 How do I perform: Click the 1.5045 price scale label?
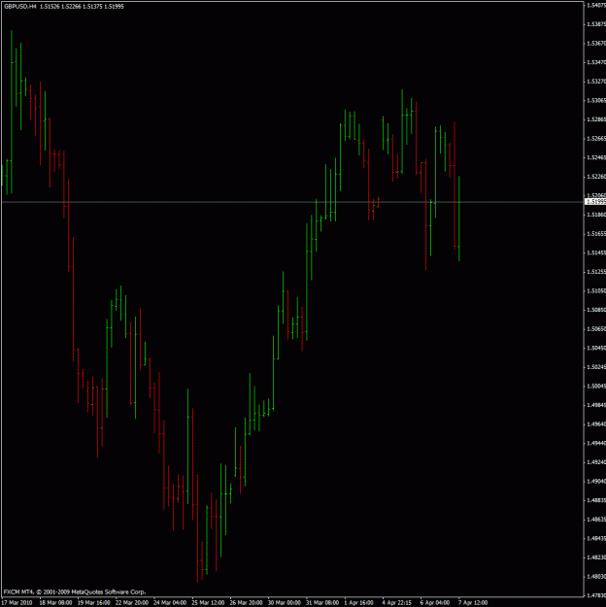596,348
